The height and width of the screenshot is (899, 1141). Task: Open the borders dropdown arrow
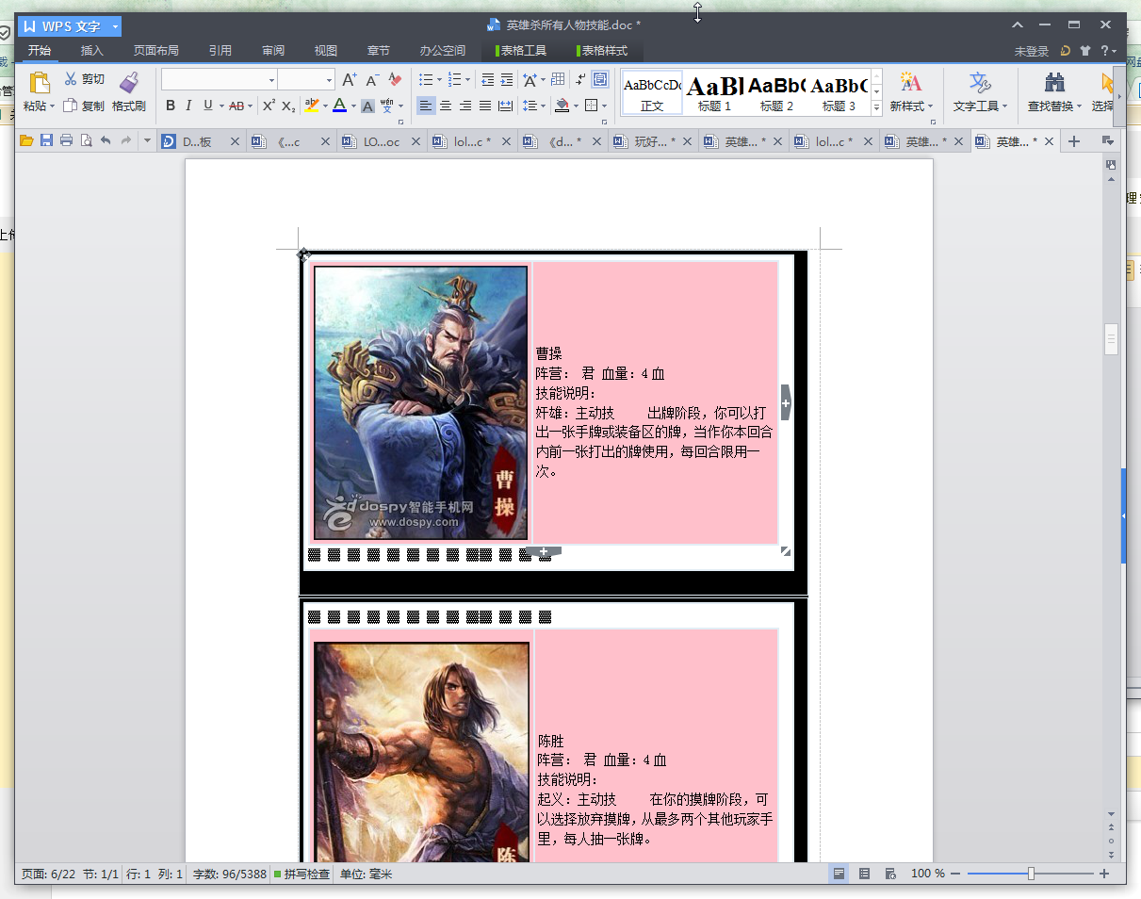tap(604, 106)
